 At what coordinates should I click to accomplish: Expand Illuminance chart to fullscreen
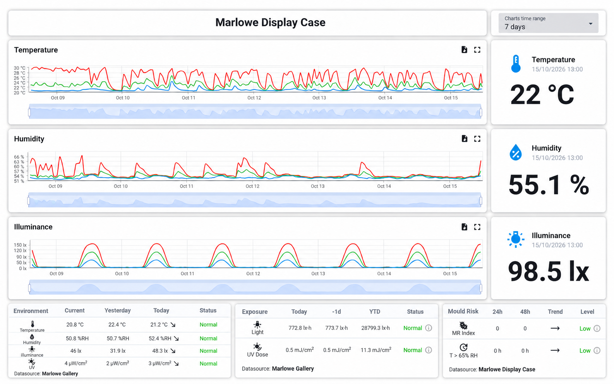pos(477,227)
